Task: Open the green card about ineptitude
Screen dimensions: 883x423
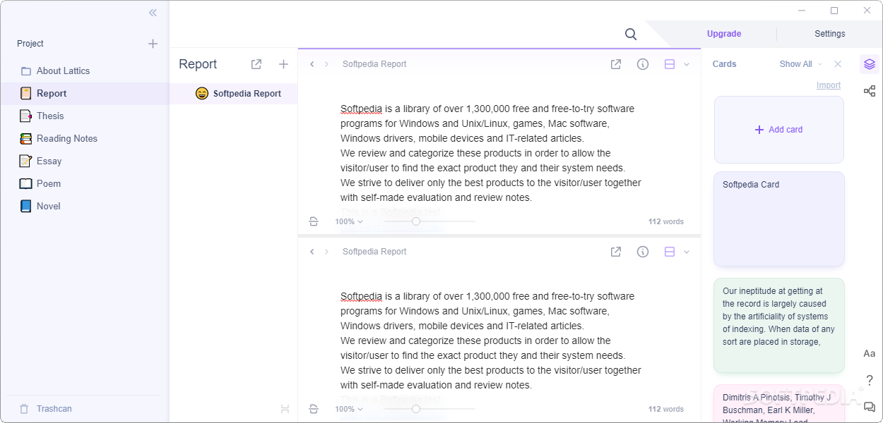Action: pos(779,326)
